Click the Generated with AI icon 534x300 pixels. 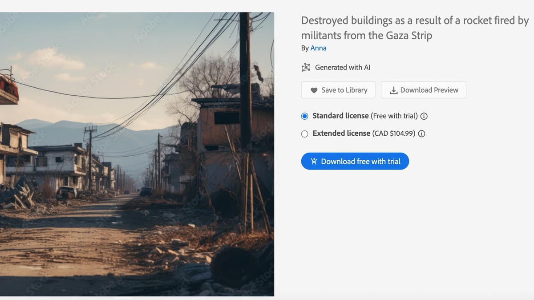pyautogui.click(x=305, y=68)
